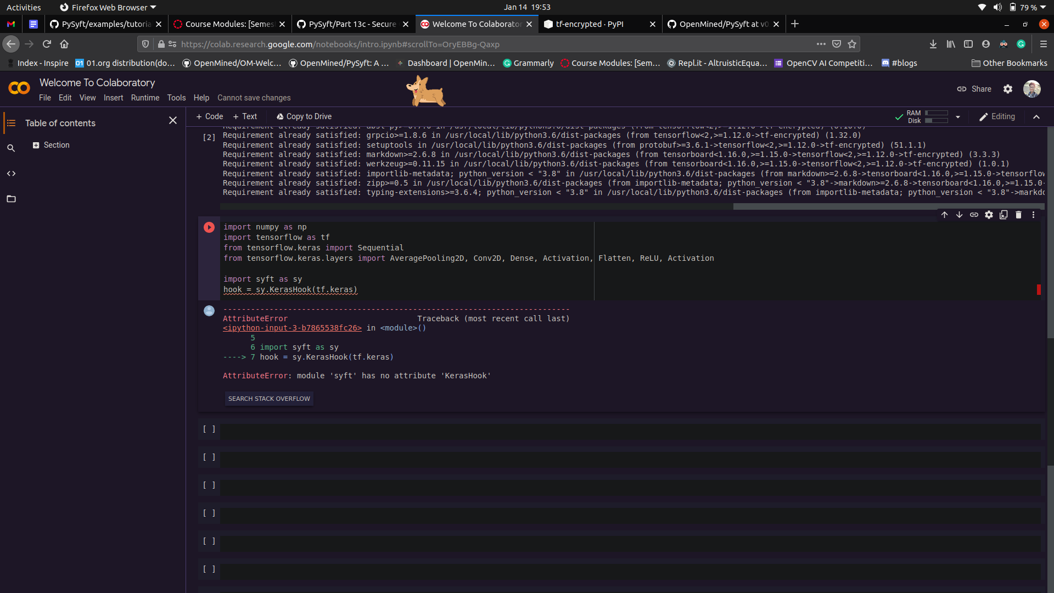Viewport: 1054px width, 593px height.
Task: Open the system status menu arrow
Action: (x=1043, y=7)
